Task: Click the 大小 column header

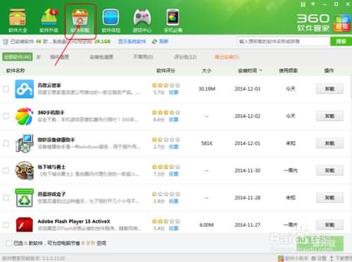Action: click(207, 70)
